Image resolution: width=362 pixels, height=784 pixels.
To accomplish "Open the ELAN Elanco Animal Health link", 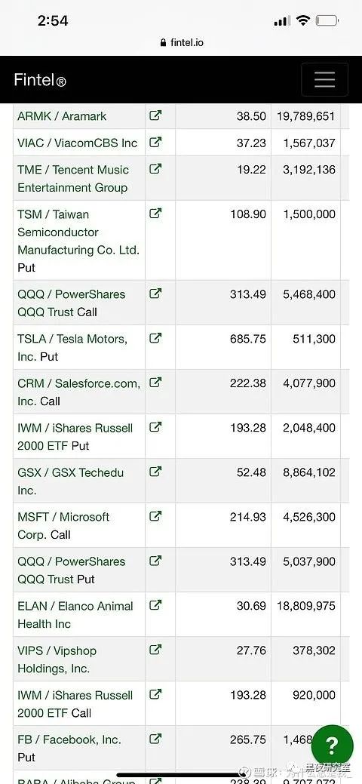I will click(x=75, y=614).
